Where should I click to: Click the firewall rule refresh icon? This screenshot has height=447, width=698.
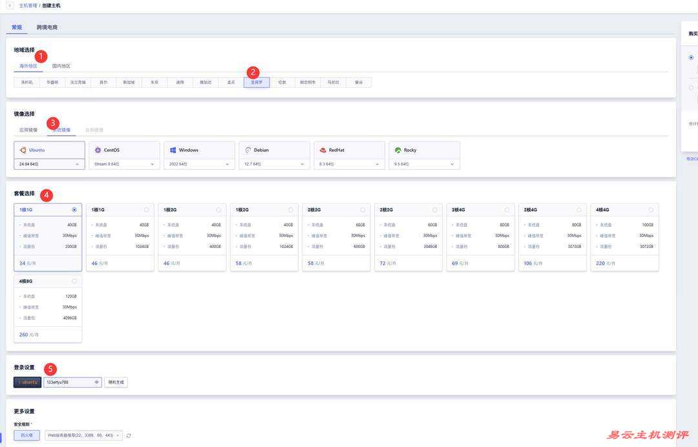129,435
